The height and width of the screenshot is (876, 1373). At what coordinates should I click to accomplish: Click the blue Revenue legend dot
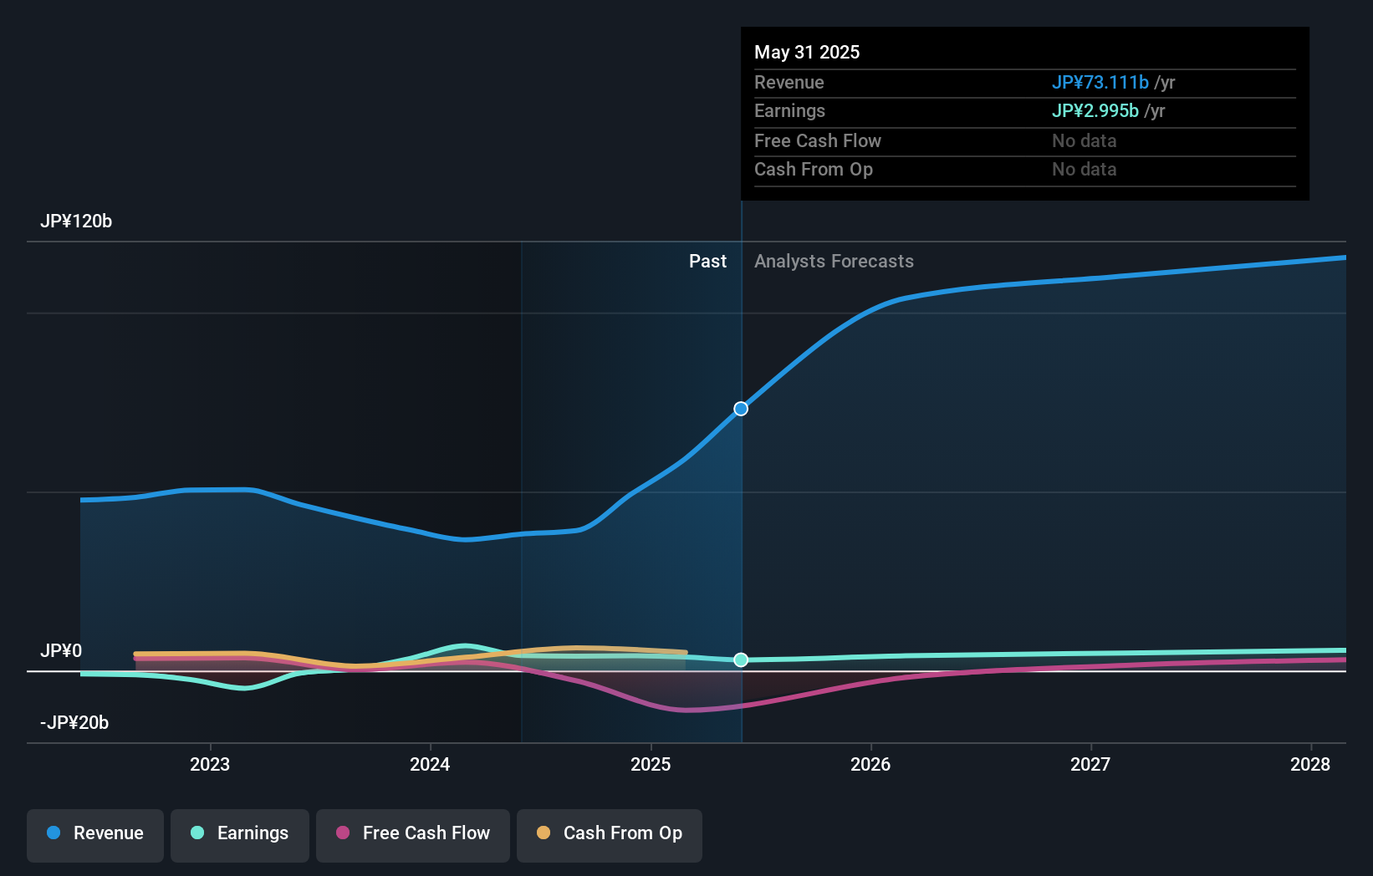coord(53,833)
